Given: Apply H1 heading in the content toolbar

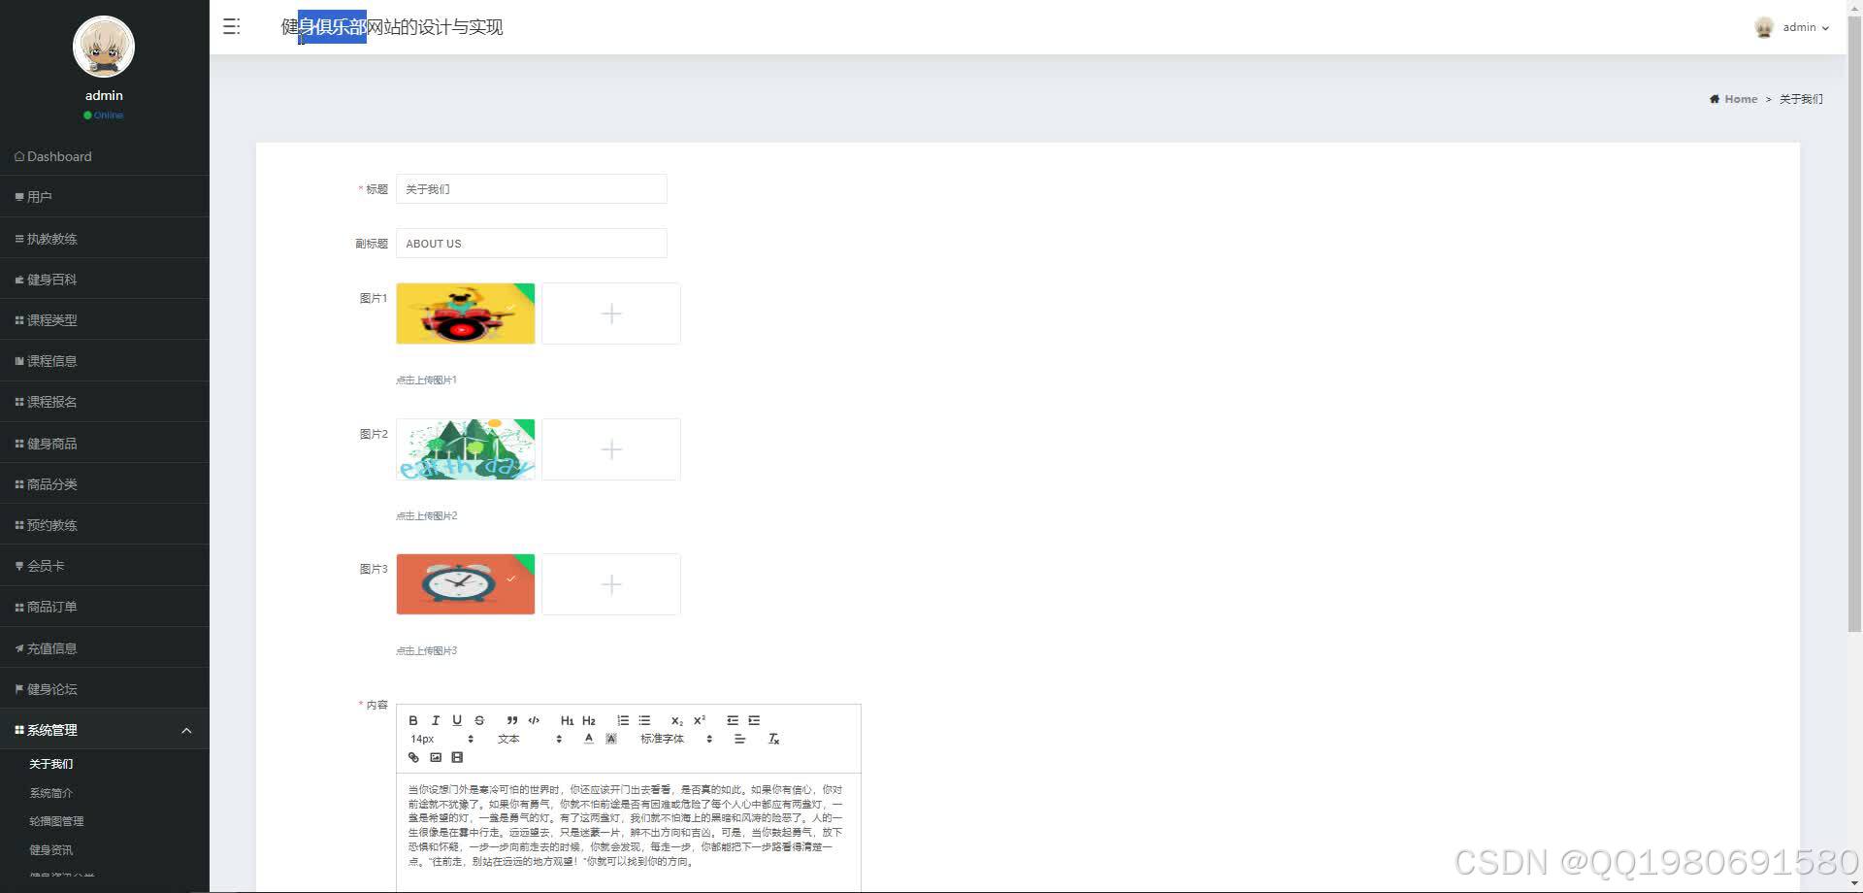Looking at the screenshot, I should pyautogui.click(x=567, y=720).
